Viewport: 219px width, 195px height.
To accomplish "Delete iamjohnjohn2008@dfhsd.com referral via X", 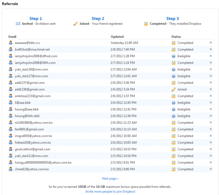I will (211, 56).
